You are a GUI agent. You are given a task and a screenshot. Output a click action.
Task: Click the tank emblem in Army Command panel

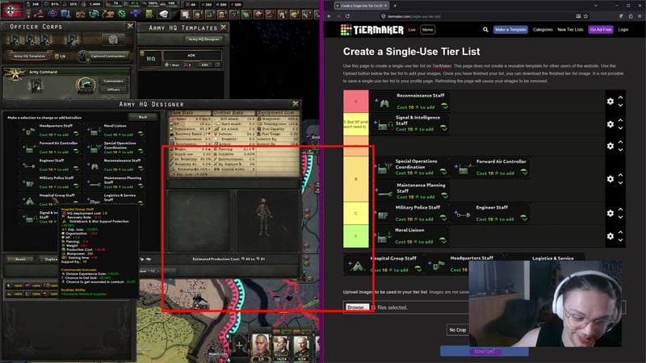tap(86, 86)
